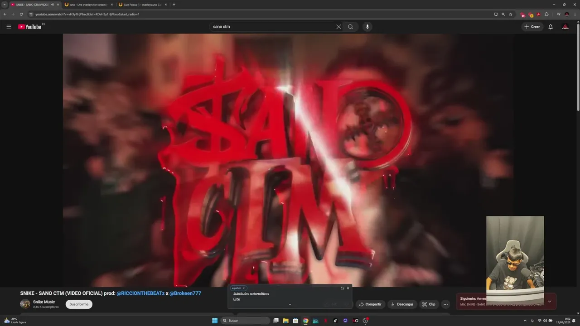The image size is (580, 326).
Task: Select the español caption language dropdown
Action: [238, 288]
